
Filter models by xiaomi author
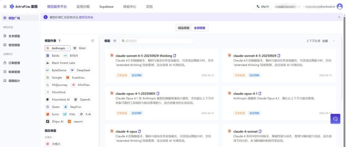coord(75,121)
